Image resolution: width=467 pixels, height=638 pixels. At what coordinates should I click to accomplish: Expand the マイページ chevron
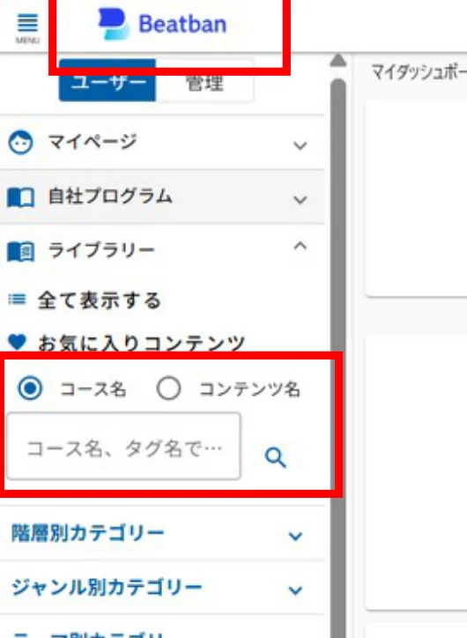pyautogui.click(x=300, y=145)
